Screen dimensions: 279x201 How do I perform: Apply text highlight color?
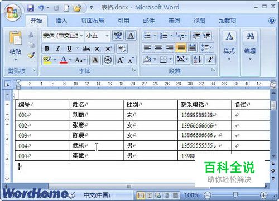point(47,60)
